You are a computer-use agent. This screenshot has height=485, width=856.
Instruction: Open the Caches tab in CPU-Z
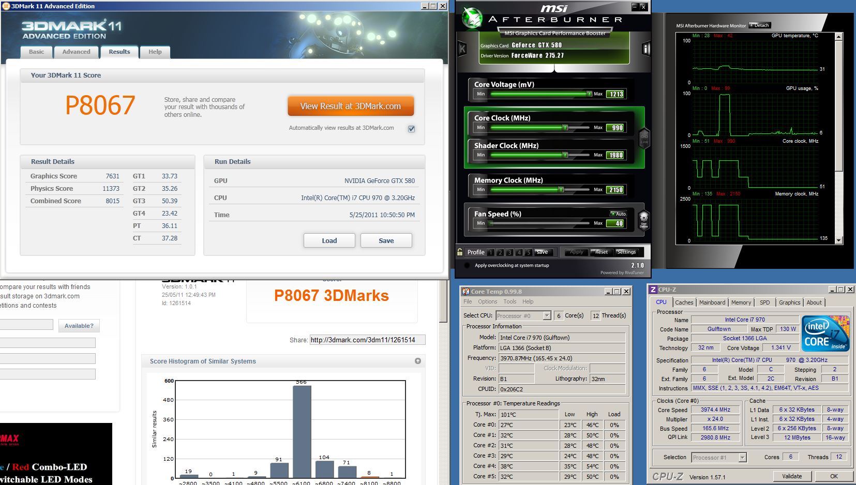click(684, 302)
